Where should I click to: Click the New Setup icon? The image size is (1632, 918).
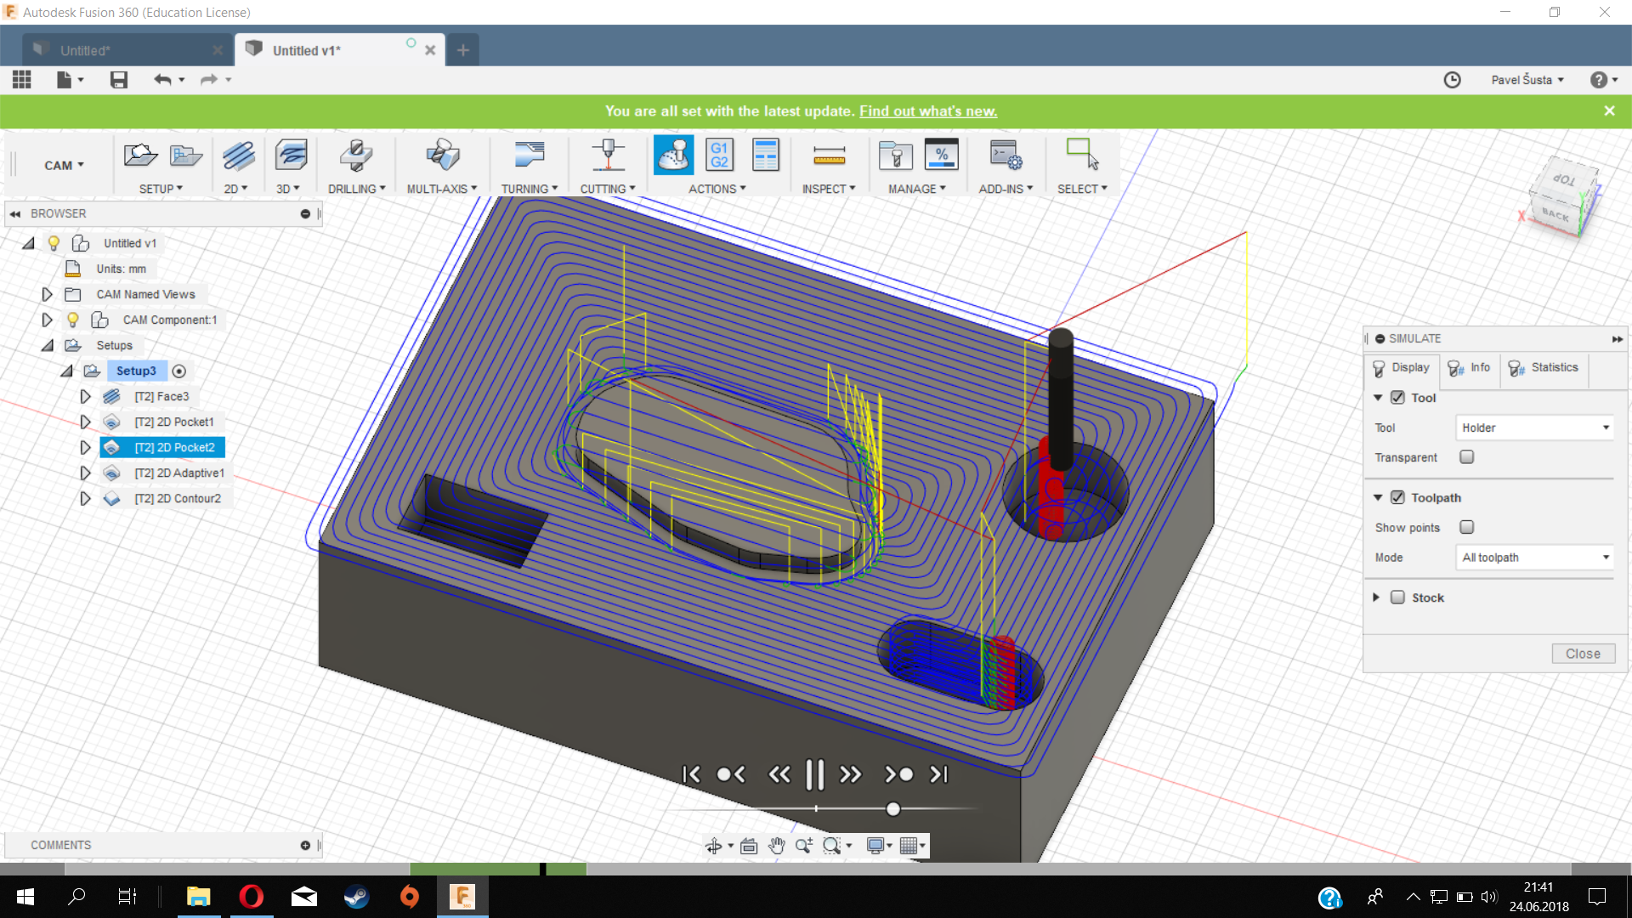point(139,156)
